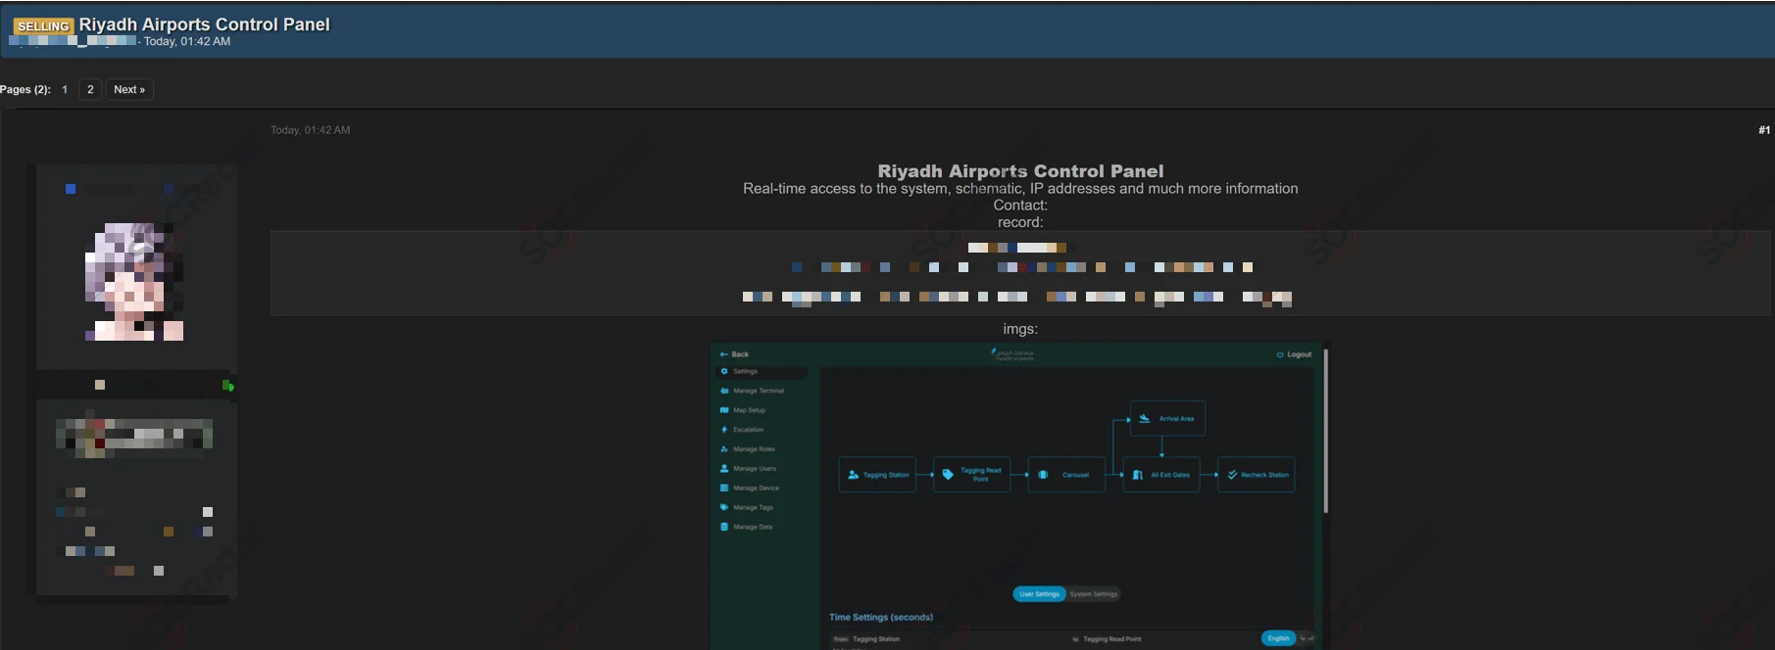The width and height of the screenshot is (1775, 650).
Task: Click the blue thread title Riyadh Airports Control Panel
Action: [x=204, y=24]
